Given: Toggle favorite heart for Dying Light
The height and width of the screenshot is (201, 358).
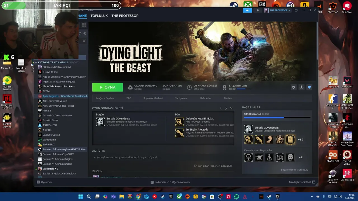Looking at the screenshot, I should (x=309, y=87).
